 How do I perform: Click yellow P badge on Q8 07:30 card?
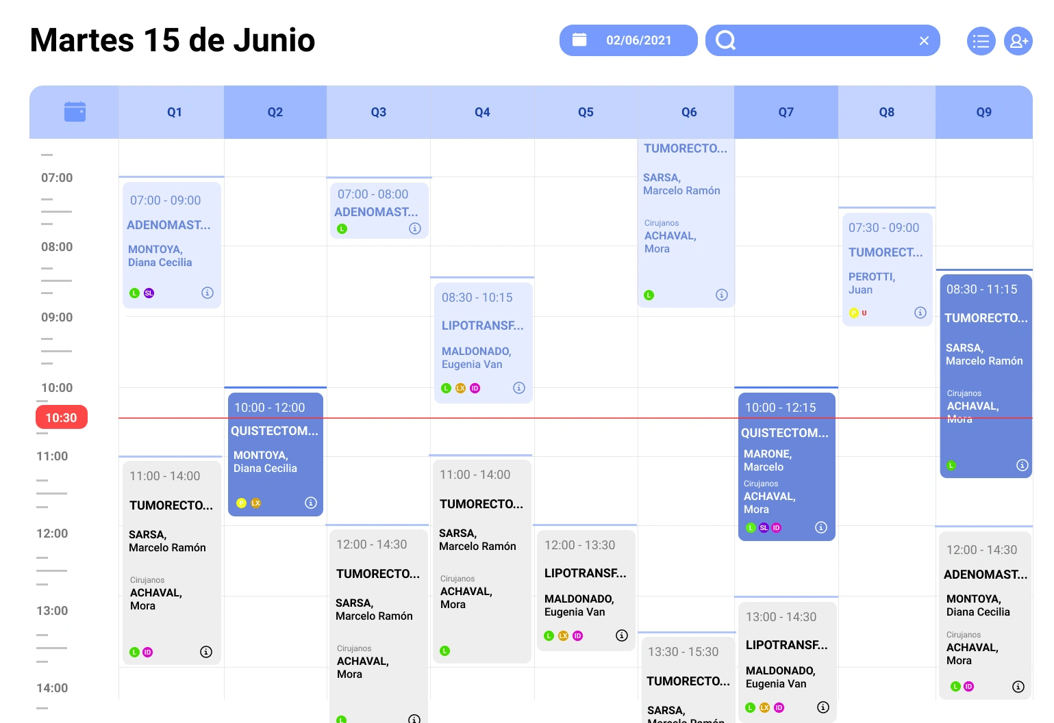pos(854,313)
